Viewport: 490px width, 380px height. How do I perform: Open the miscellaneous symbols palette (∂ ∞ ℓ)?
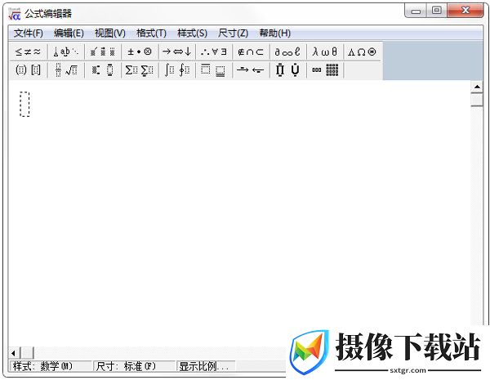pyautogui.click(x=288, y=51)
